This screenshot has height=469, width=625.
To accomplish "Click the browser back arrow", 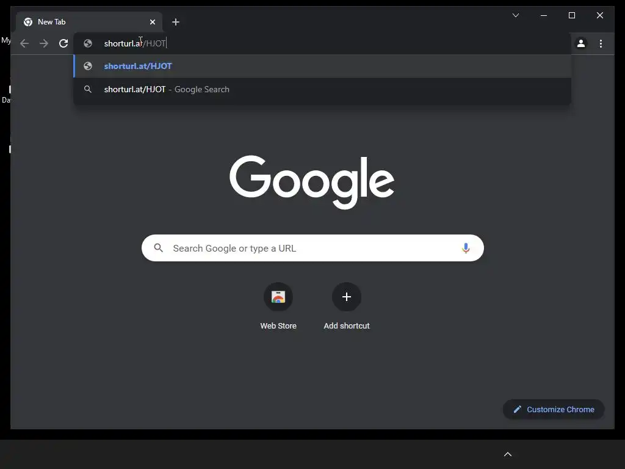I will pyautogui.click(x=24, y=43).
